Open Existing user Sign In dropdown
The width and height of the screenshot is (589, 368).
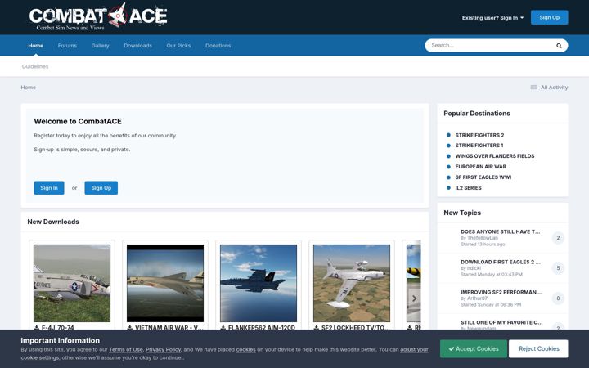point(492,18)
